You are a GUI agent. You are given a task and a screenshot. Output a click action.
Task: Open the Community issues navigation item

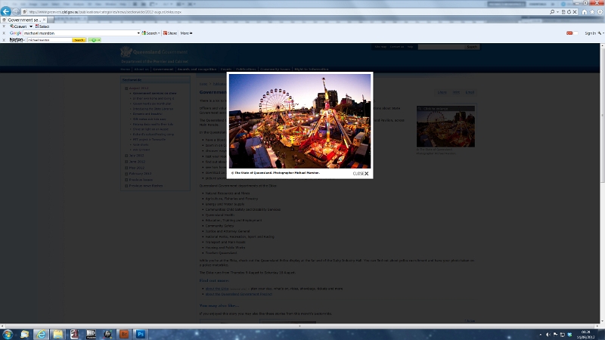coord(275,70)
